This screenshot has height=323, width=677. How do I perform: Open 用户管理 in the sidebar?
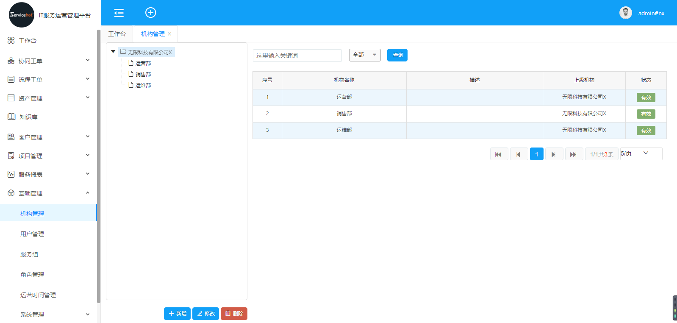click(32, 234)
